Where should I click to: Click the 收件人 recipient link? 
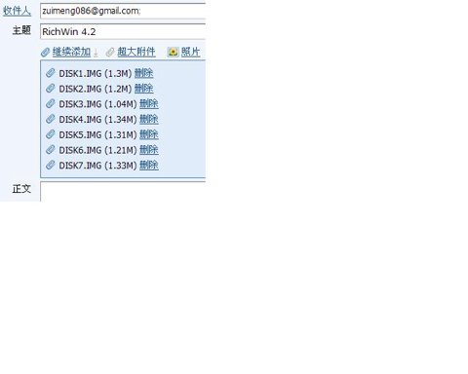click(x=17, y=11)
